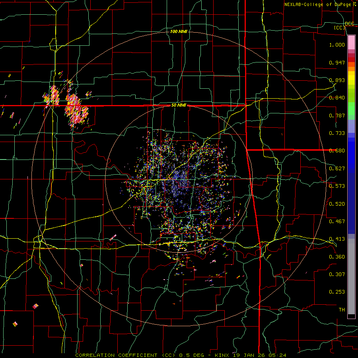Select the 0.840 scale value
Image resolution: width=358 pixels, height=358 pixels.
coord(337,98)
